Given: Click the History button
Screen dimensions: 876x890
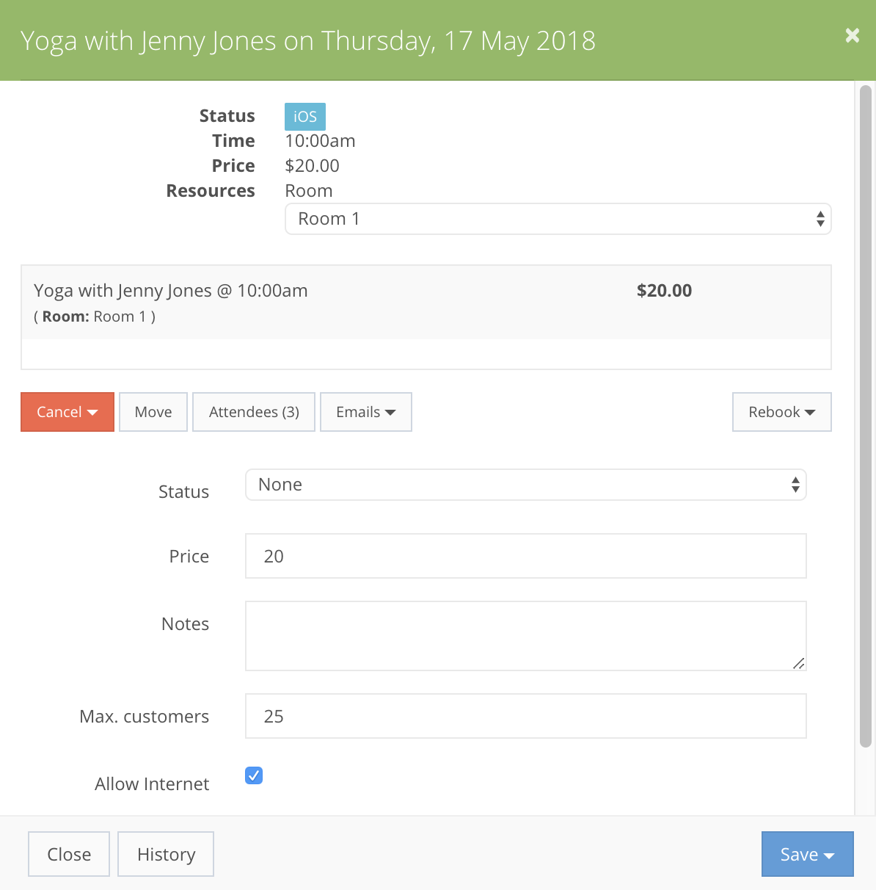Looking at the screenshot, I should (x=165, y=854).
